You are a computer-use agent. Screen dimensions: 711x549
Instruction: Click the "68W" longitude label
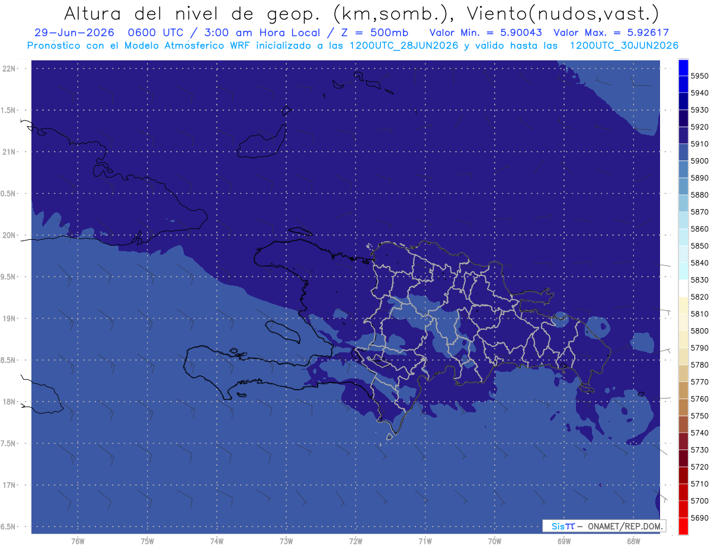(x=633, y=541)
